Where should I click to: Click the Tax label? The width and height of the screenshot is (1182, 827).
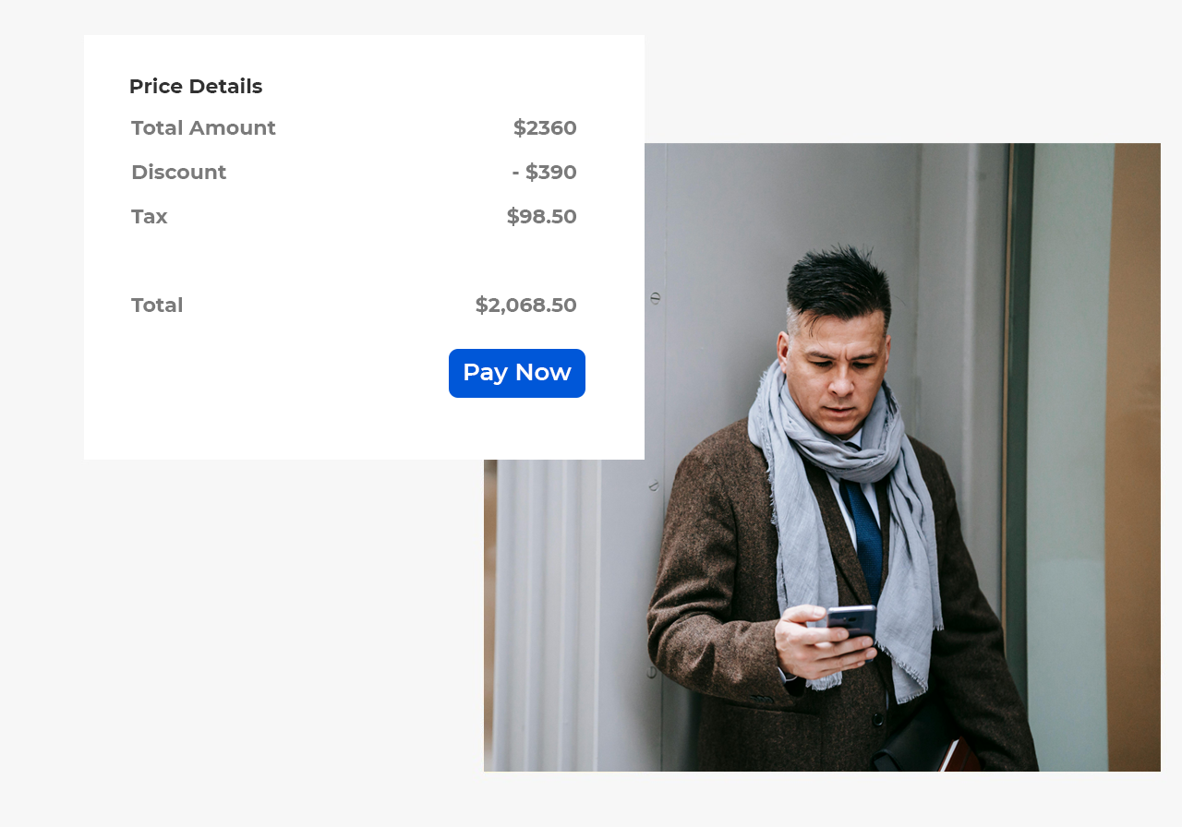(149, 217)
